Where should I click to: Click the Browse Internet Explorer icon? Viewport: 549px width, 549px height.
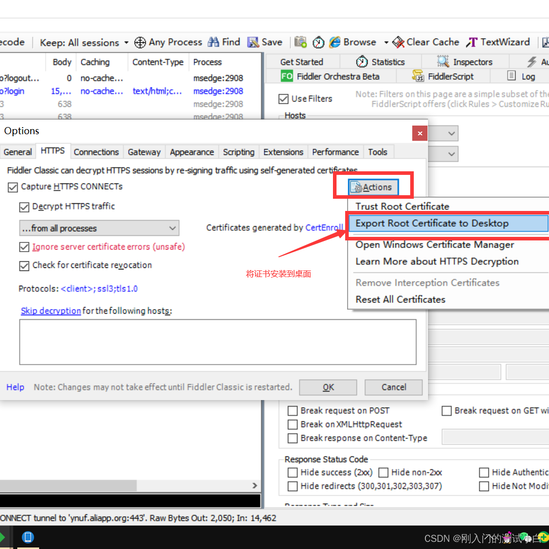click(334, 42)
